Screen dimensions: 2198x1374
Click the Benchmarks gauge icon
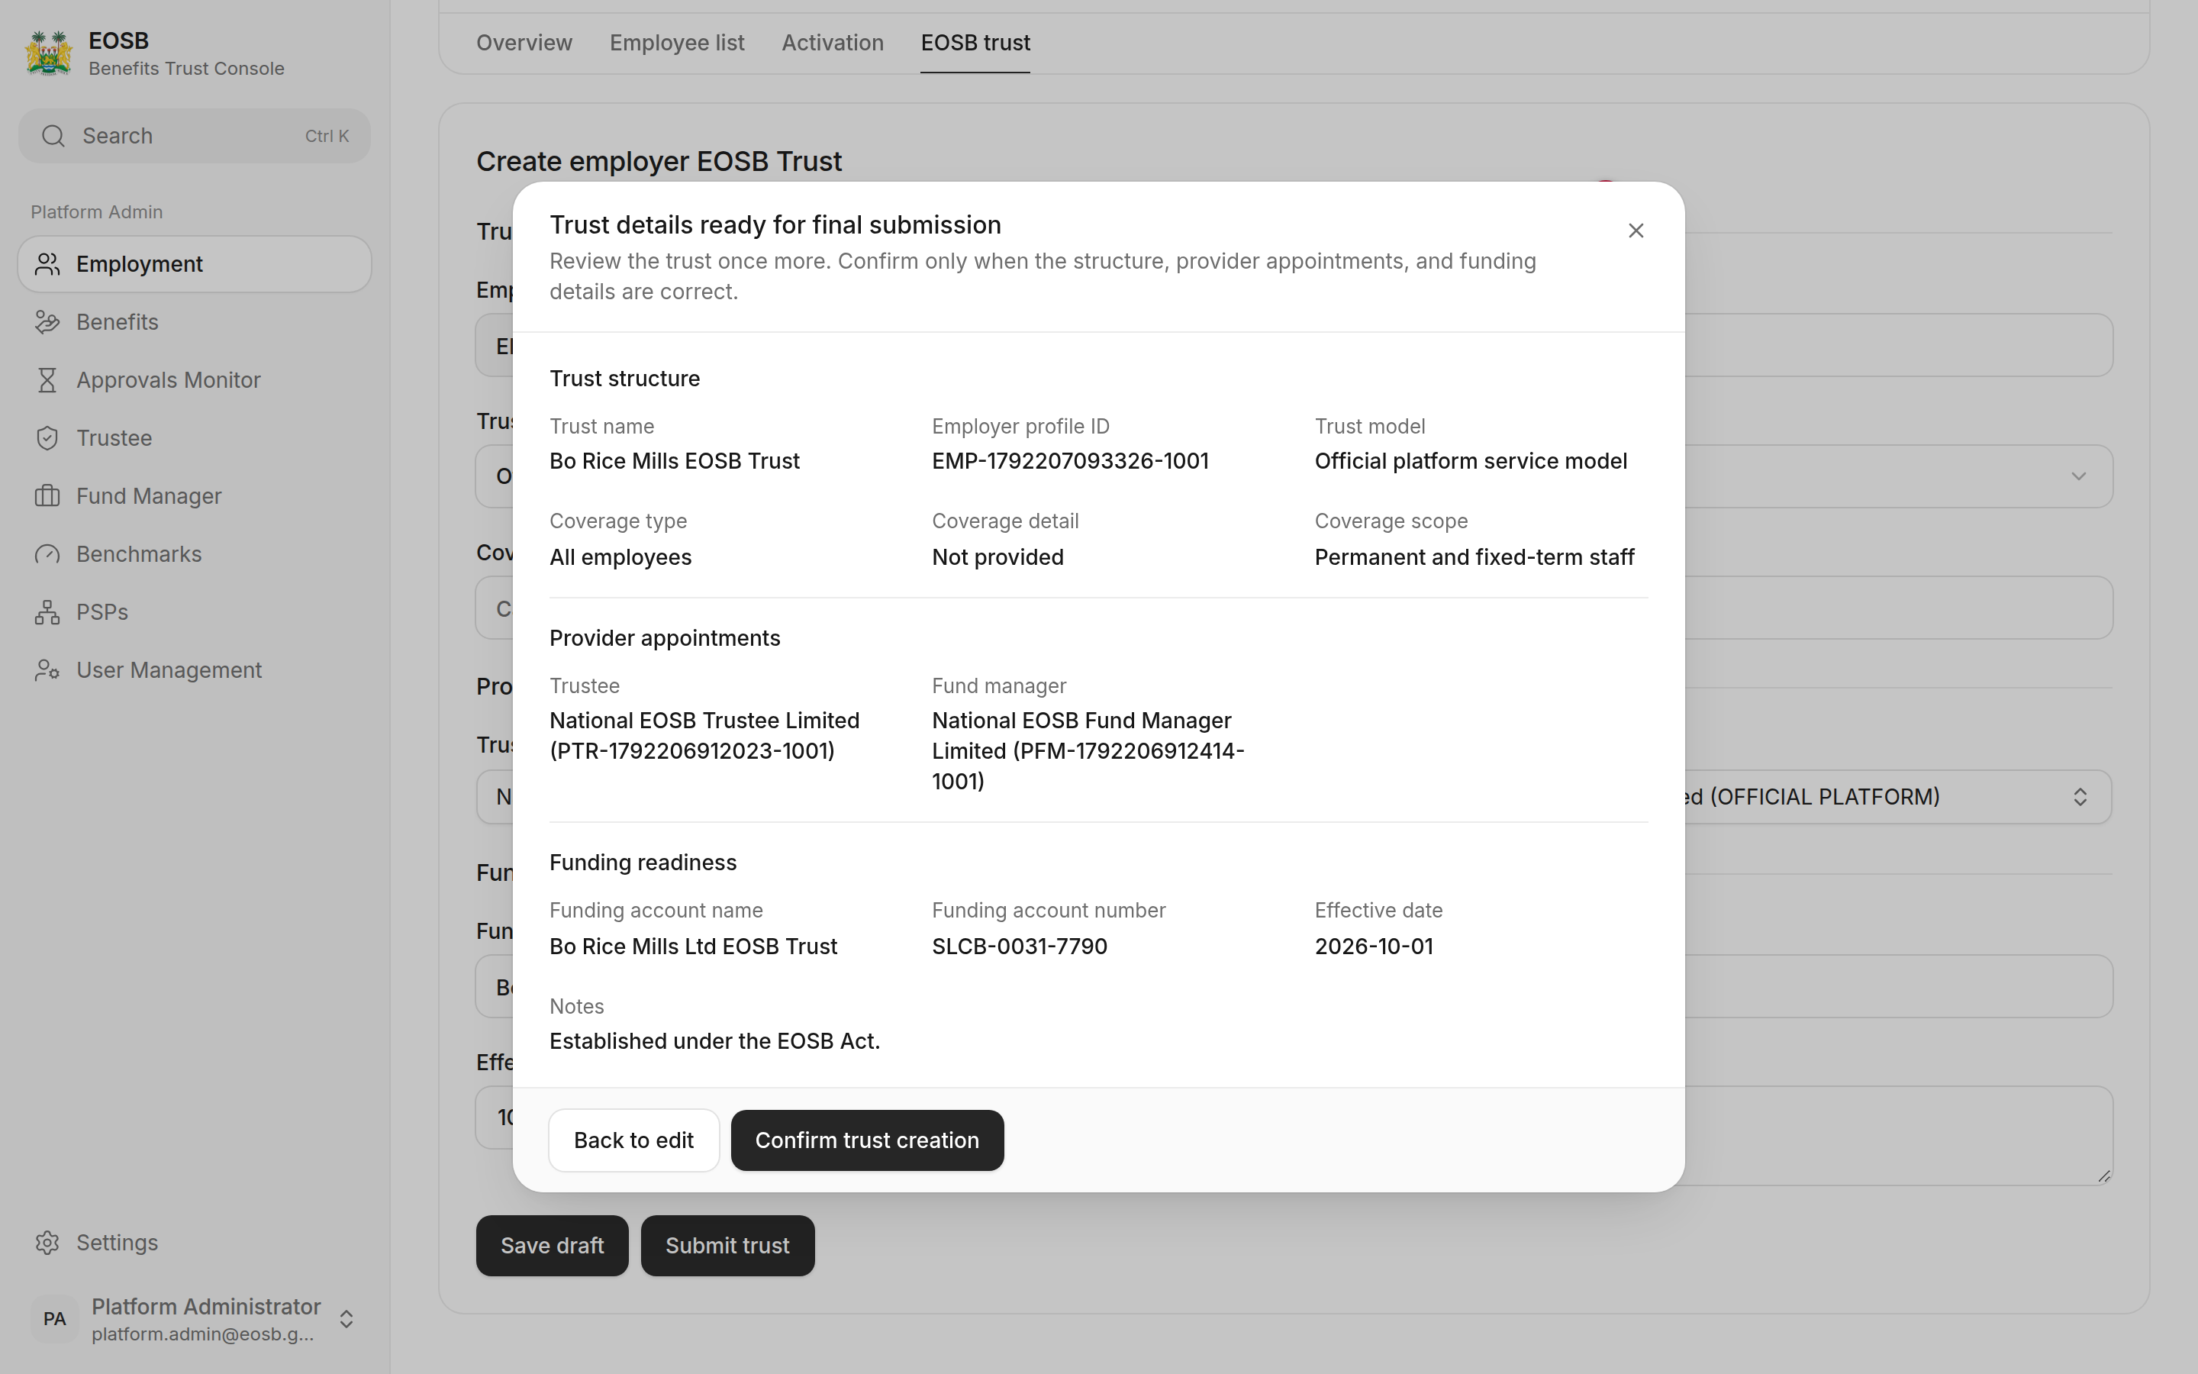tap(47, 554)
